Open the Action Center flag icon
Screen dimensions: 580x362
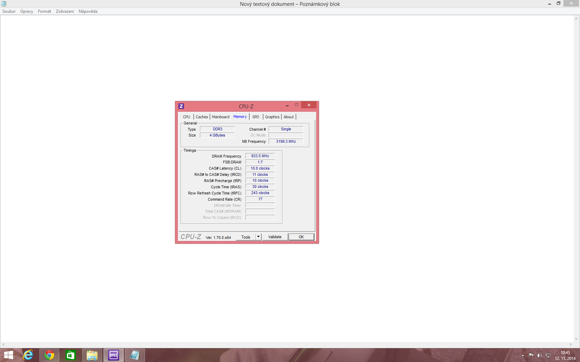531,355
